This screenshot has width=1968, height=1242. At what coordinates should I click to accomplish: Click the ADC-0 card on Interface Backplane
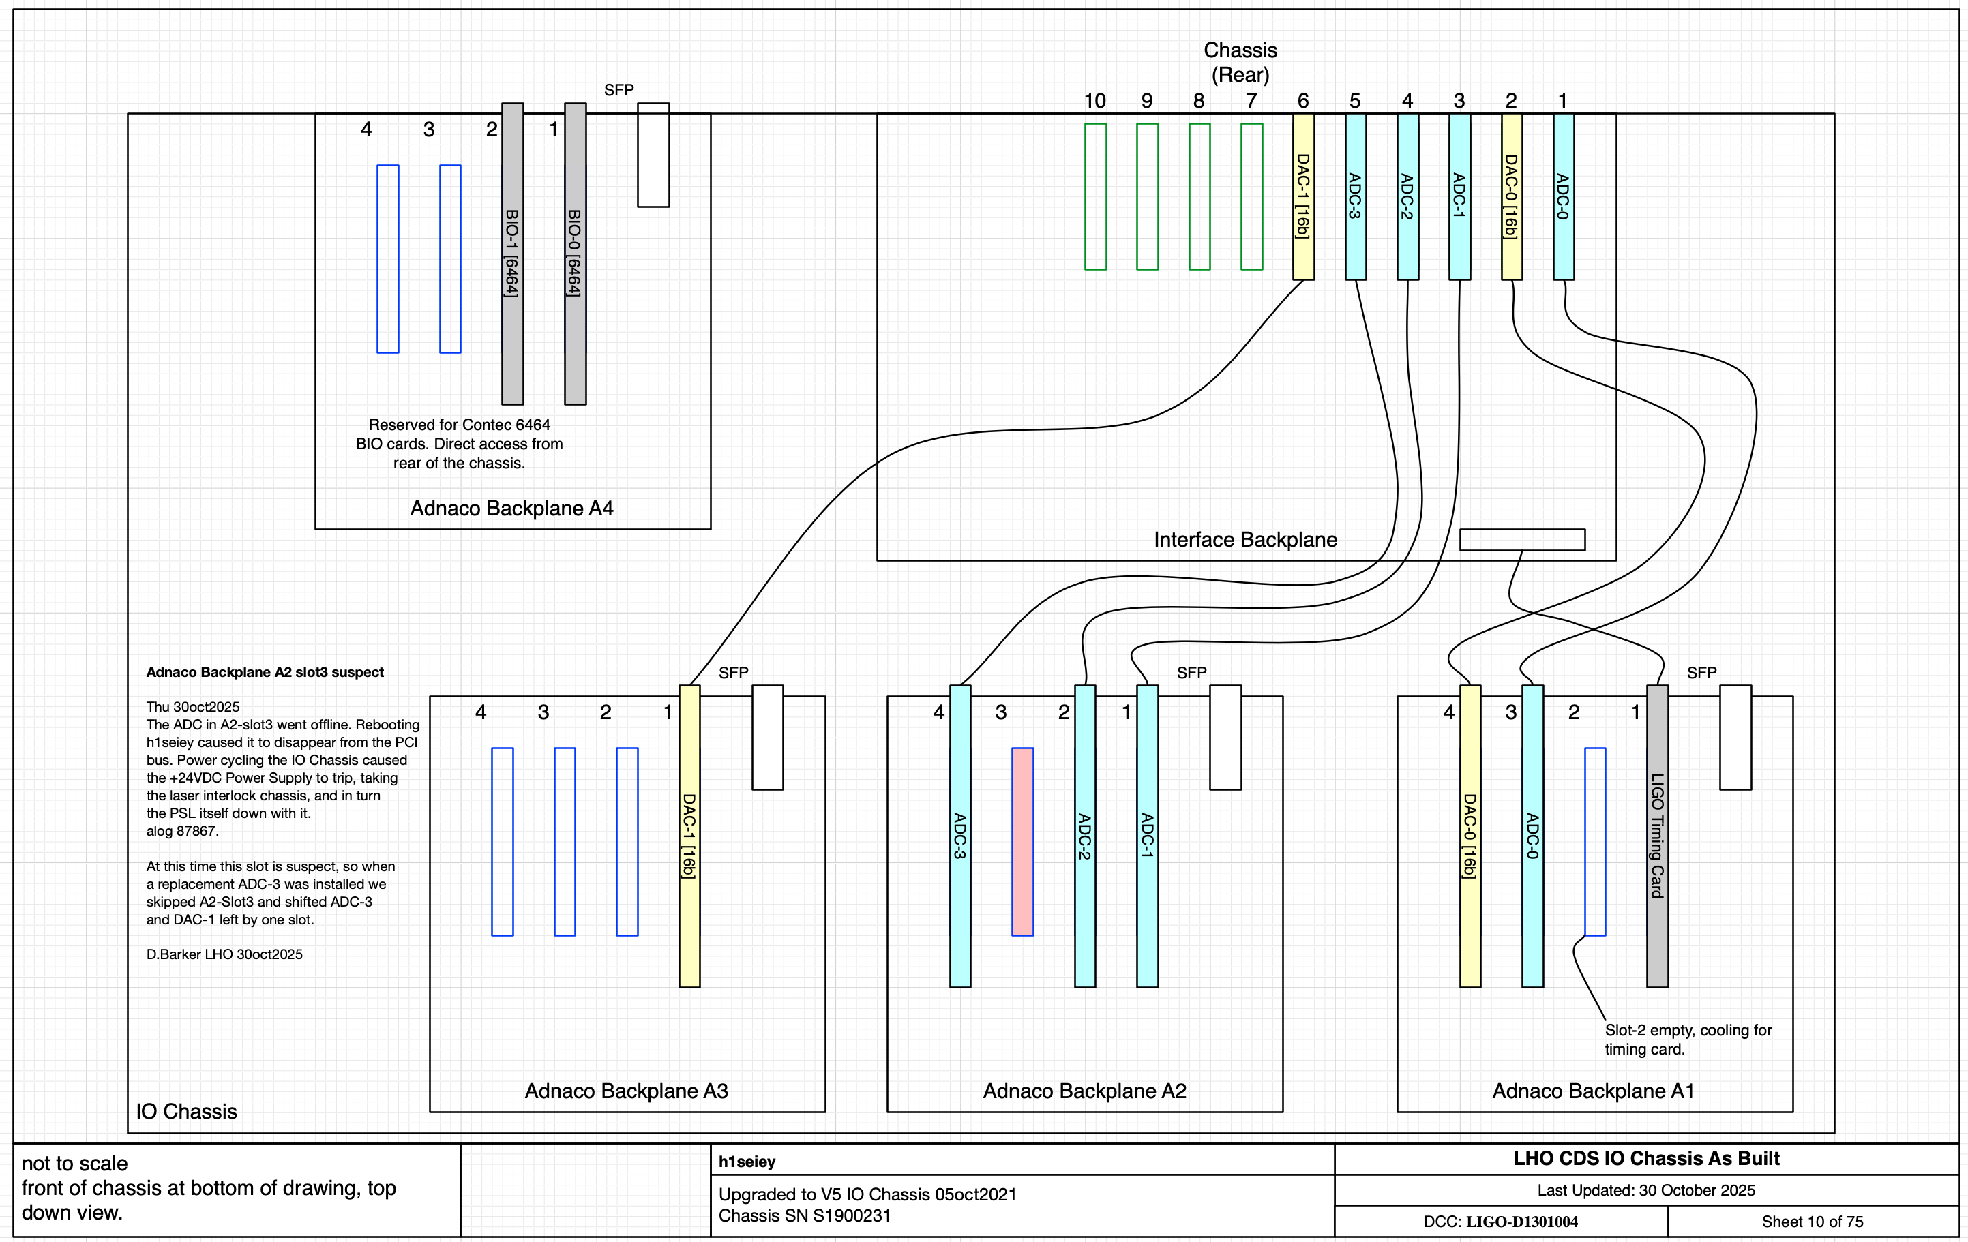pyautogui.click(x=1563, y=196)
